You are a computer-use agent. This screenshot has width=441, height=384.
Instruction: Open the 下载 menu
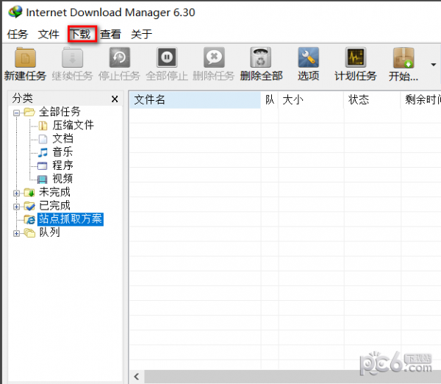pos(80,35)
